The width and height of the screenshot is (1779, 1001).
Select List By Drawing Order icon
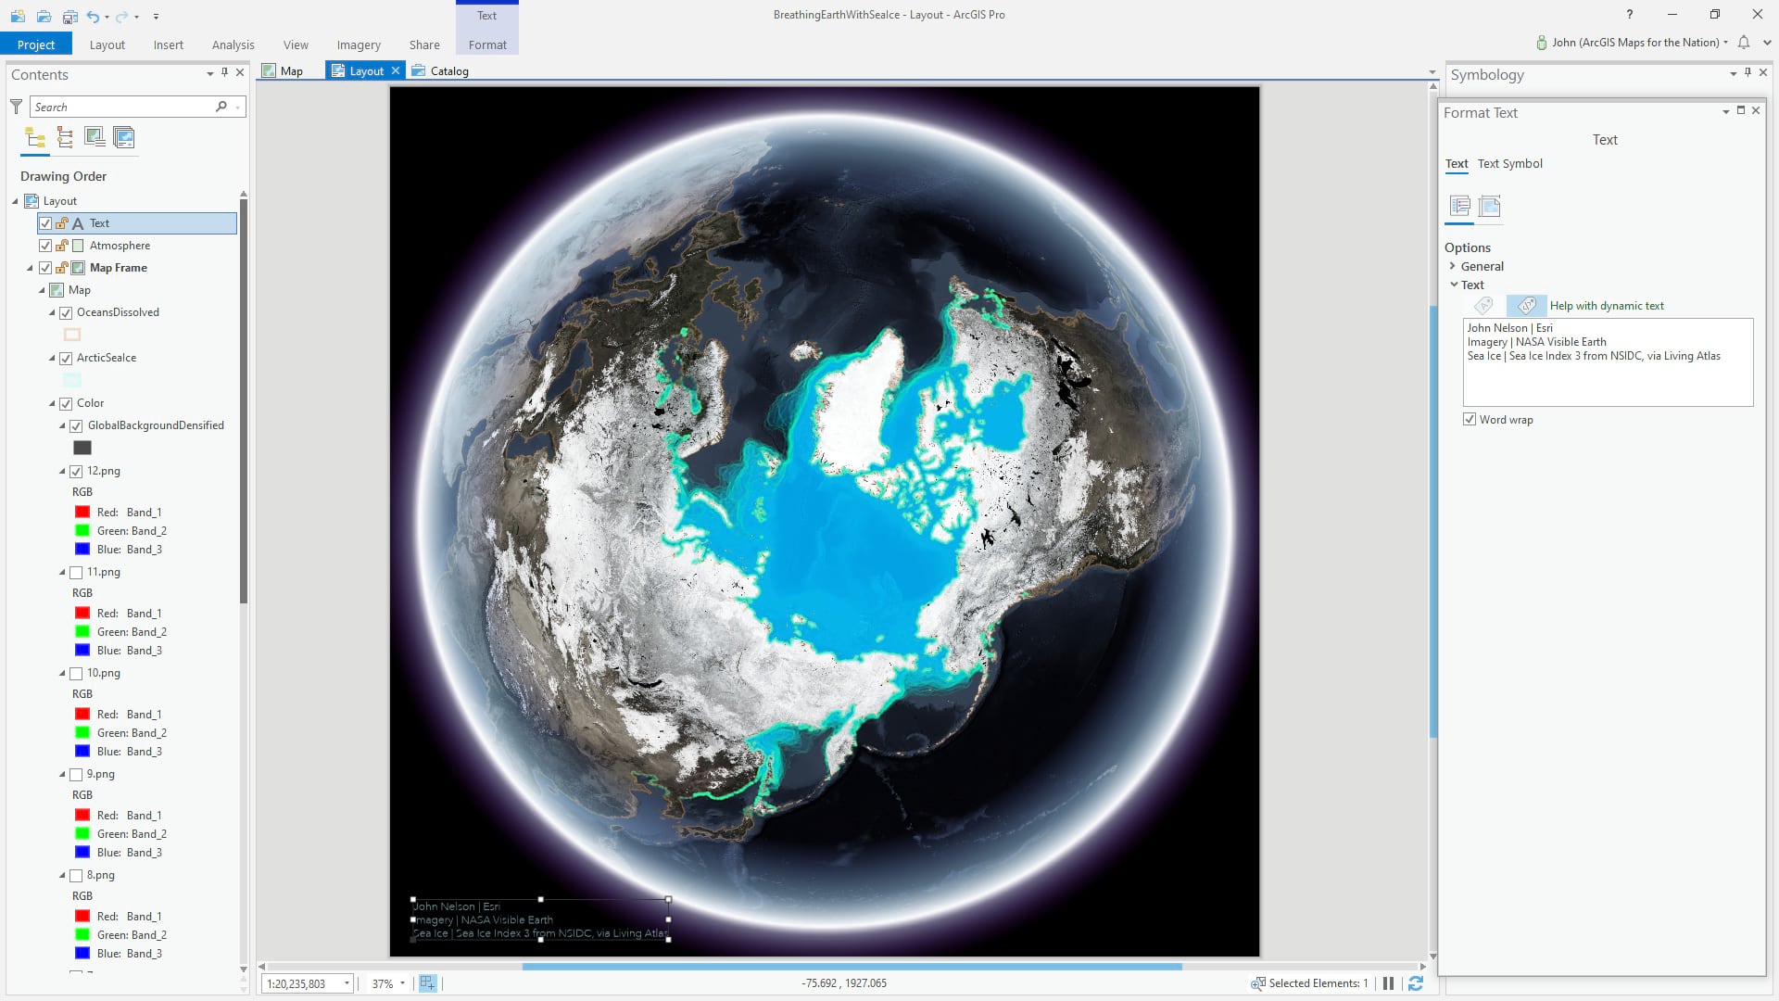[x=35, y=138]
